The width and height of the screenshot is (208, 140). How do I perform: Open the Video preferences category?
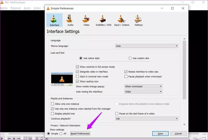click(86, 20)
